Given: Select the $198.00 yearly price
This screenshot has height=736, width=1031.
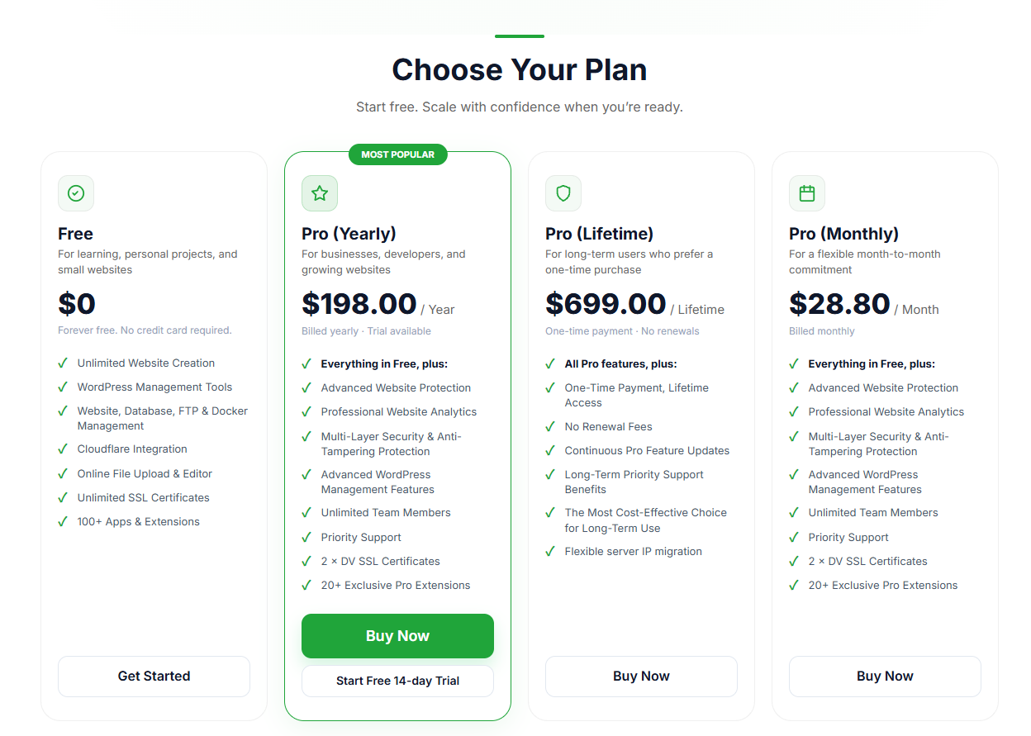Looking at the screenshot, I should [x=359, y=304].
